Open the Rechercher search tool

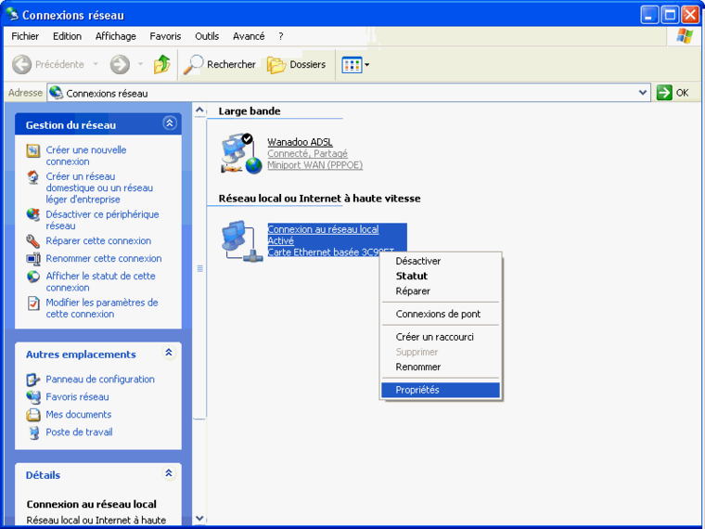(x=220, y=64)
